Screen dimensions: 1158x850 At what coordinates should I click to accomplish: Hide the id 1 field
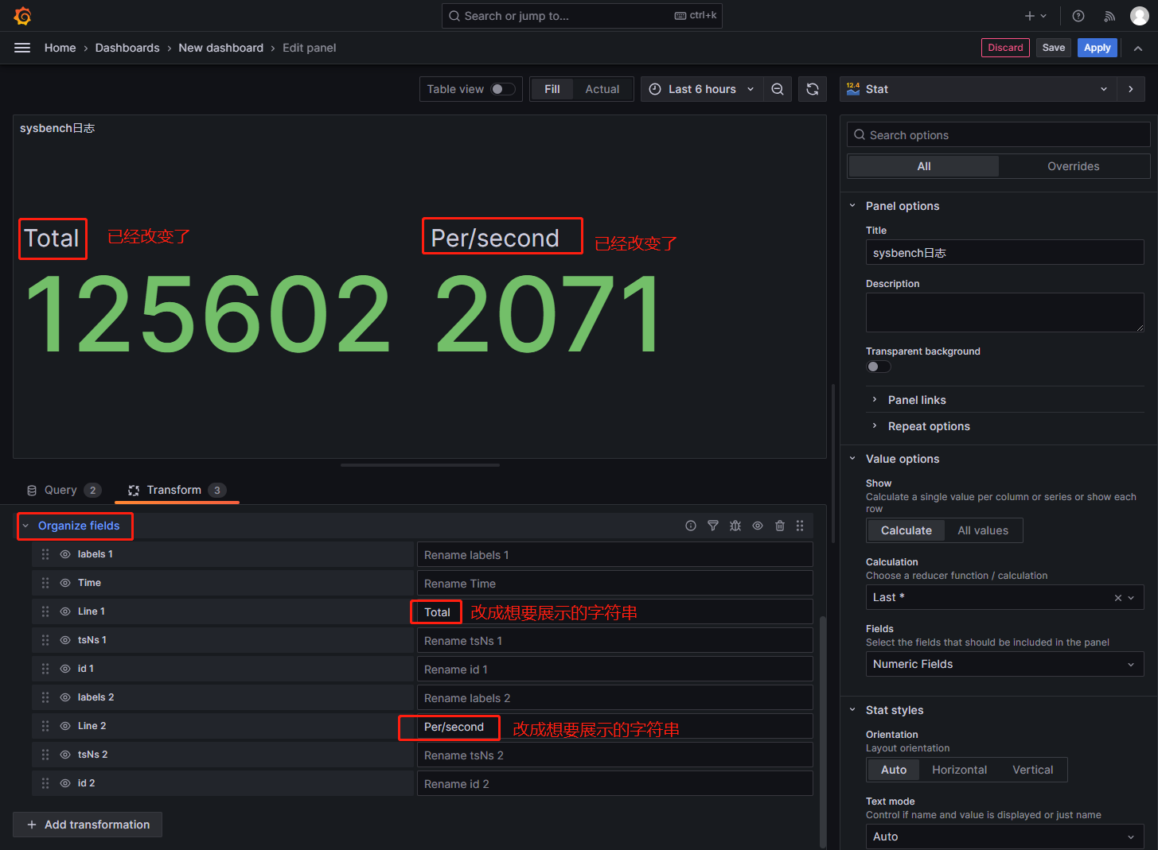click(x=65, y=669)
